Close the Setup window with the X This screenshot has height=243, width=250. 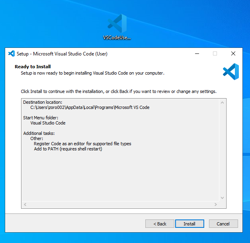coord(233,54)
